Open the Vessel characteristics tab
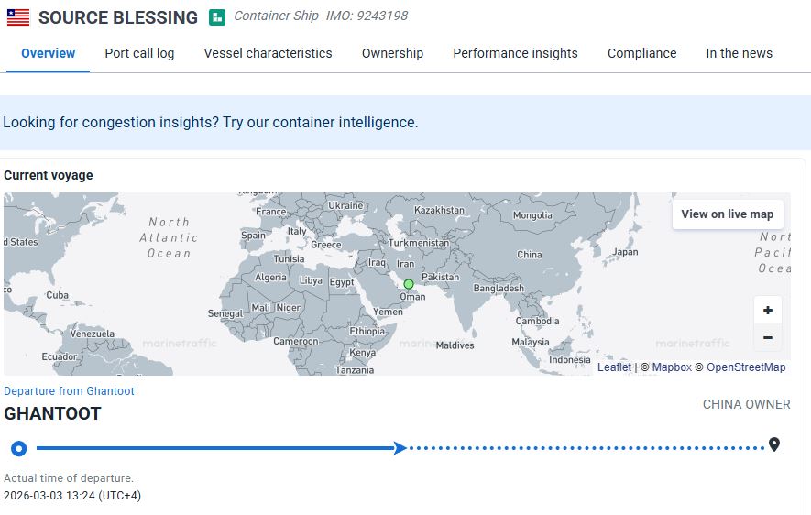The image size is (811, 515). click(x=268, y=53)
